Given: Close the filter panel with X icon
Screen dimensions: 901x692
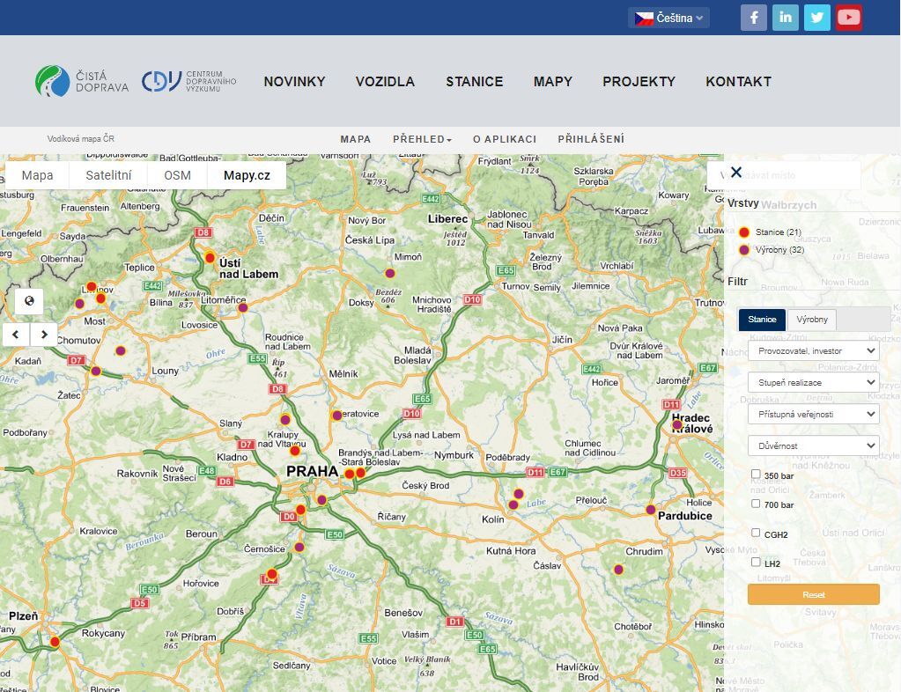Looking at the screenshot, I should tap(736, 173).
